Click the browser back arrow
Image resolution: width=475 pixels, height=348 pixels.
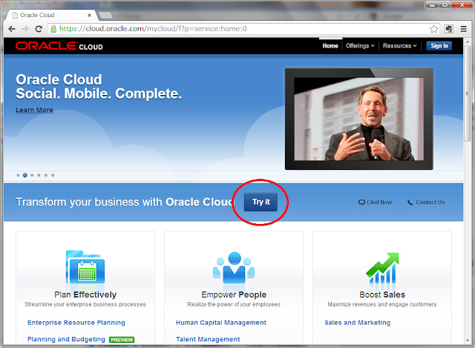pyautogui.click(x=12, y=29)
